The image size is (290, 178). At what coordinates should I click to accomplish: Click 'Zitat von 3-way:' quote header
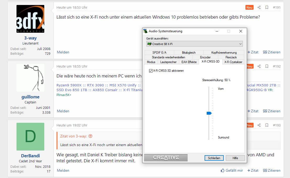[73, 136]
